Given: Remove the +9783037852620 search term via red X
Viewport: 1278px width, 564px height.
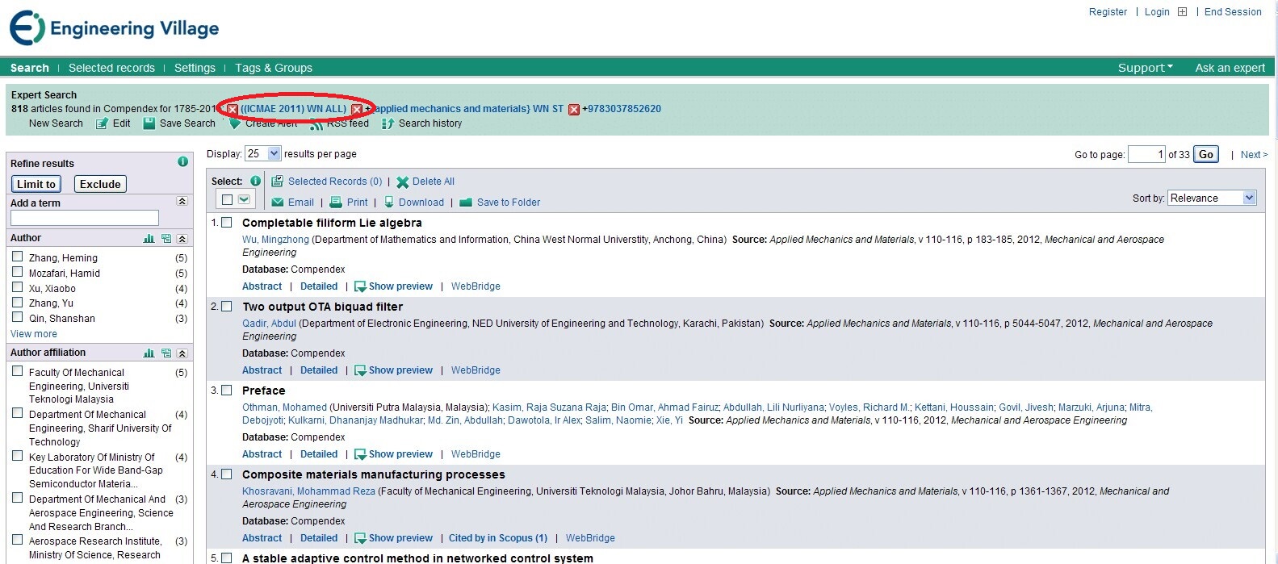Looking at the screenshot, I should [574, 110].
